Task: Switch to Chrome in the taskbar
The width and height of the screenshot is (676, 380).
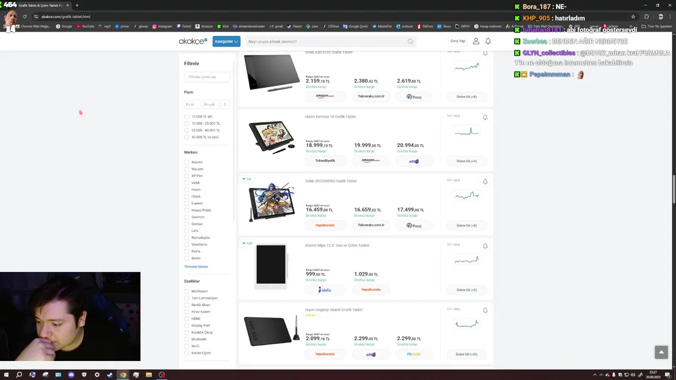Action: (123, 375)
